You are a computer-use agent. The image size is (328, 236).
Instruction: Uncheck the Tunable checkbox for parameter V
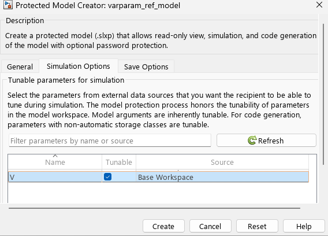tap(107, 177)
